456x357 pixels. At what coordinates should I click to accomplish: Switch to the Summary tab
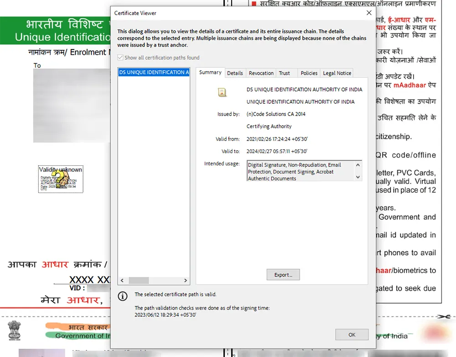[x=210, y=72]
